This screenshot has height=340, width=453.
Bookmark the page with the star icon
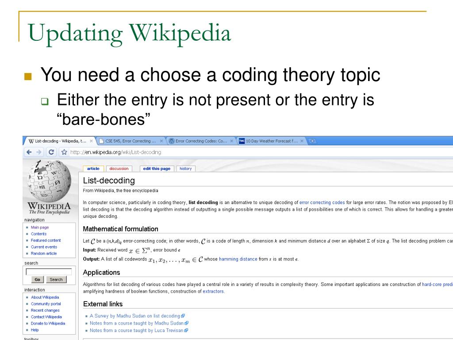click(64, 152)
